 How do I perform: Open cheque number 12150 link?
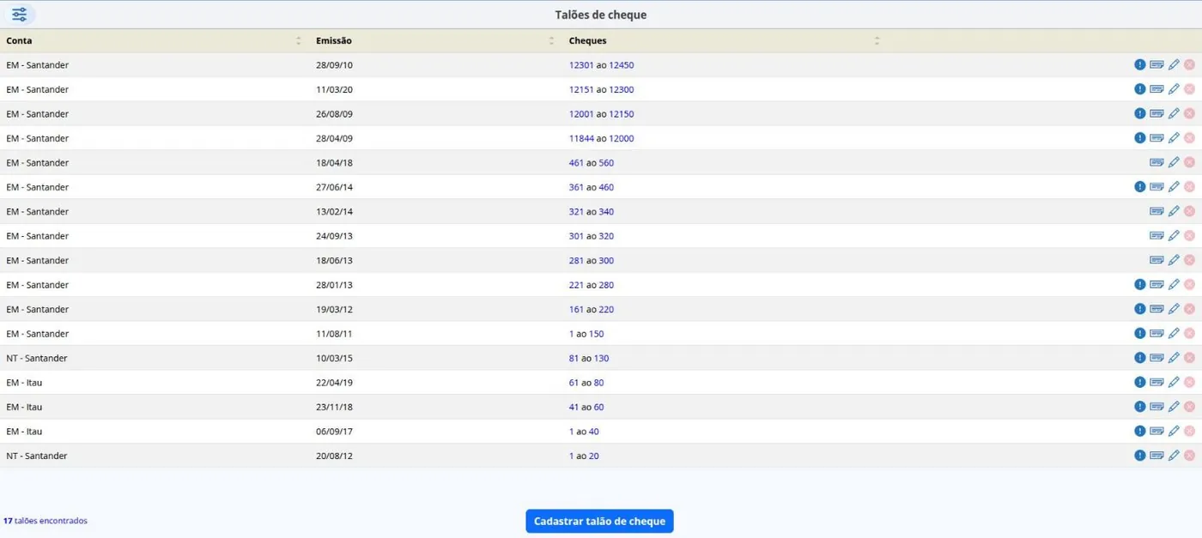click(x=622, y=114)
